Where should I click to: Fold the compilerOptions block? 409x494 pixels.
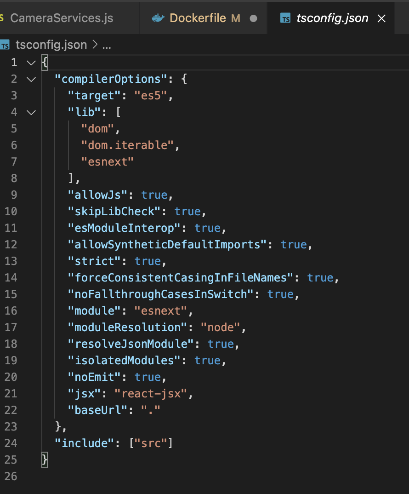(31, 79)
